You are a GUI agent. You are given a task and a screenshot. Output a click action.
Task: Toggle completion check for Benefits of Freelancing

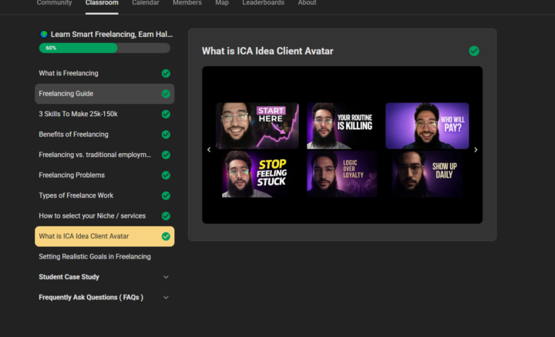click(166, 135)
